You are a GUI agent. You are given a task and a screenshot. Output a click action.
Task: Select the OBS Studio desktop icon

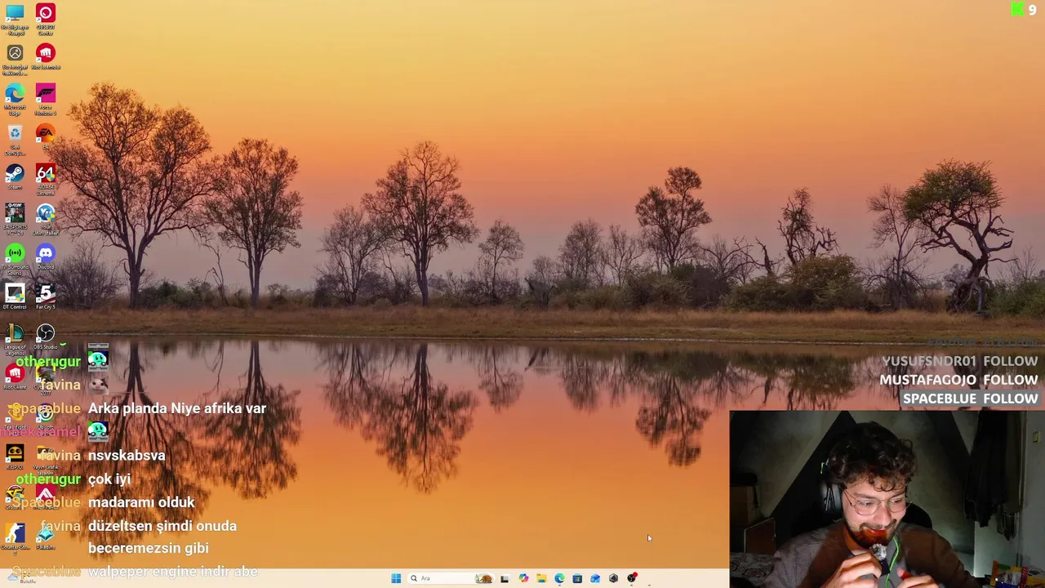pos(45,336)
